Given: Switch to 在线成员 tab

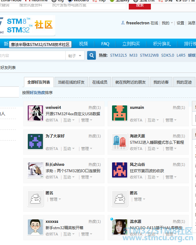Looking at the screenshot, I should pyautogui.click(x=100, y=82).
